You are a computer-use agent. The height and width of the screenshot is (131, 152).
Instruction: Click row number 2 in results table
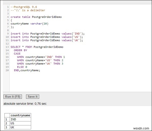[7, 123]
